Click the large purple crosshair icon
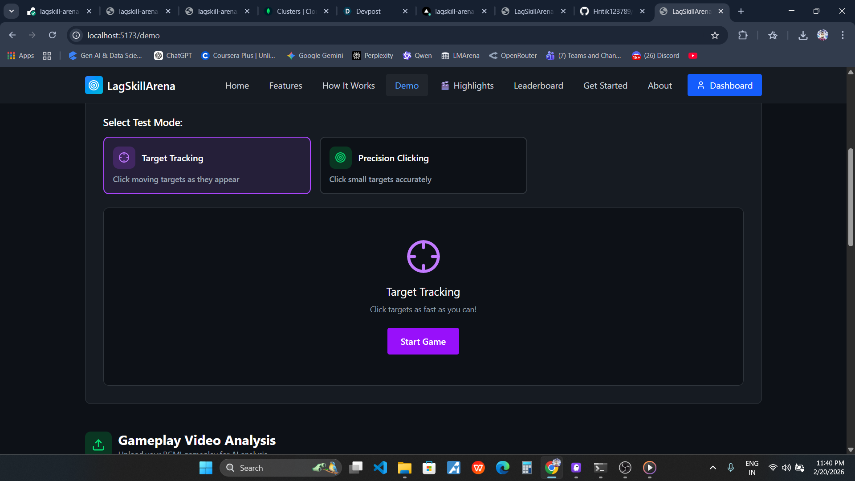 coord(423,257)
